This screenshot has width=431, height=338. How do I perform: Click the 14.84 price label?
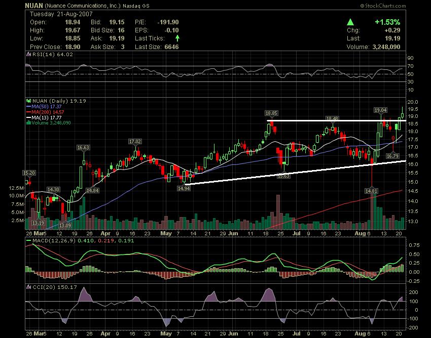(92, 190)
